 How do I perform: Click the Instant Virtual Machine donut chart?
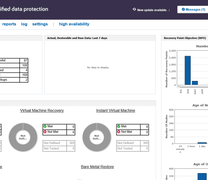[97, 137]
